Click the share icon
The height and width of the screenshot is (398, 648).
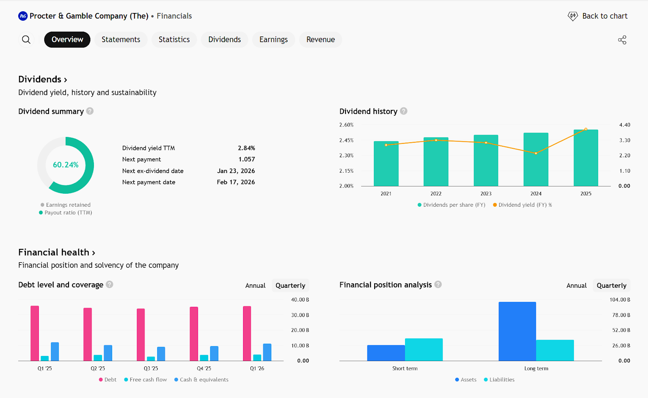click(x=622, y=40)
